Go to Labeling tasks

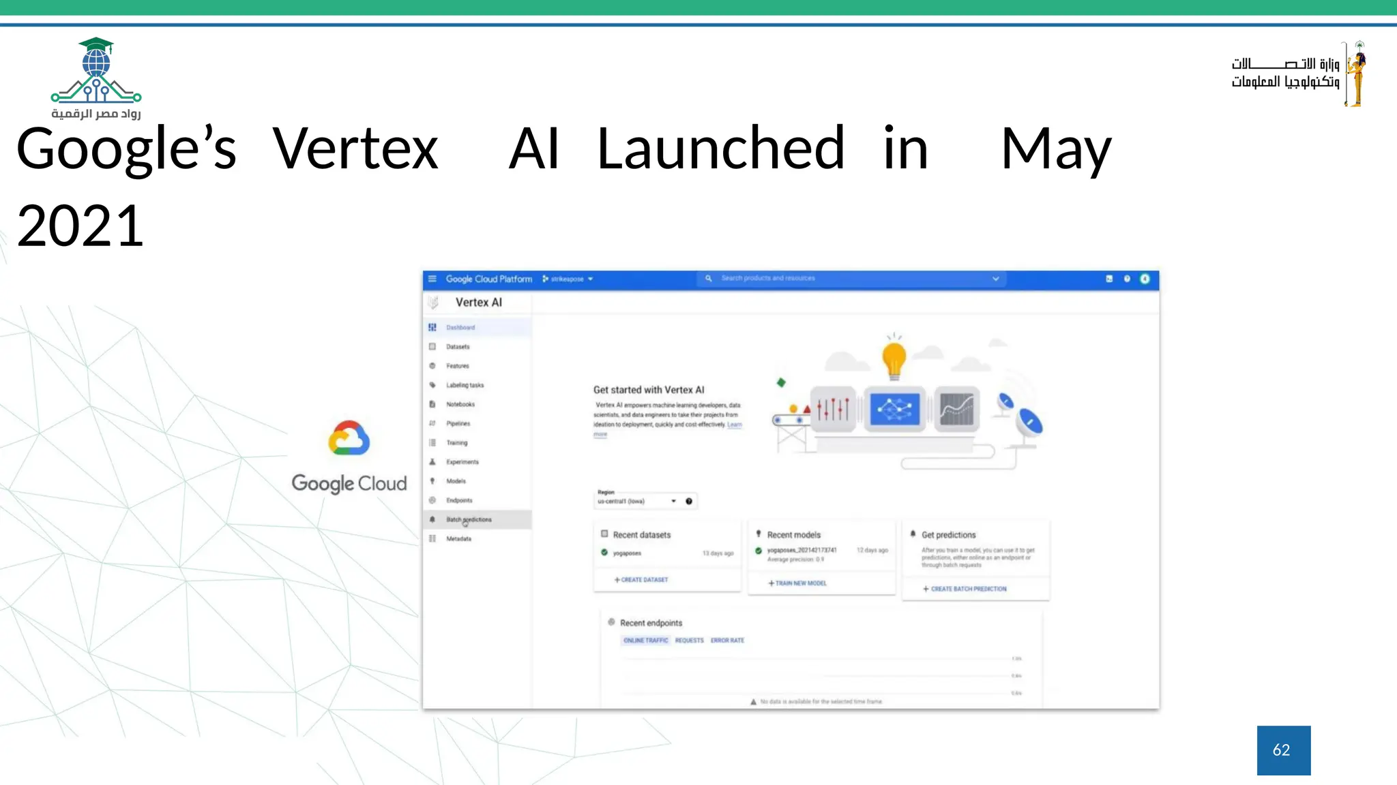[477, 385]
